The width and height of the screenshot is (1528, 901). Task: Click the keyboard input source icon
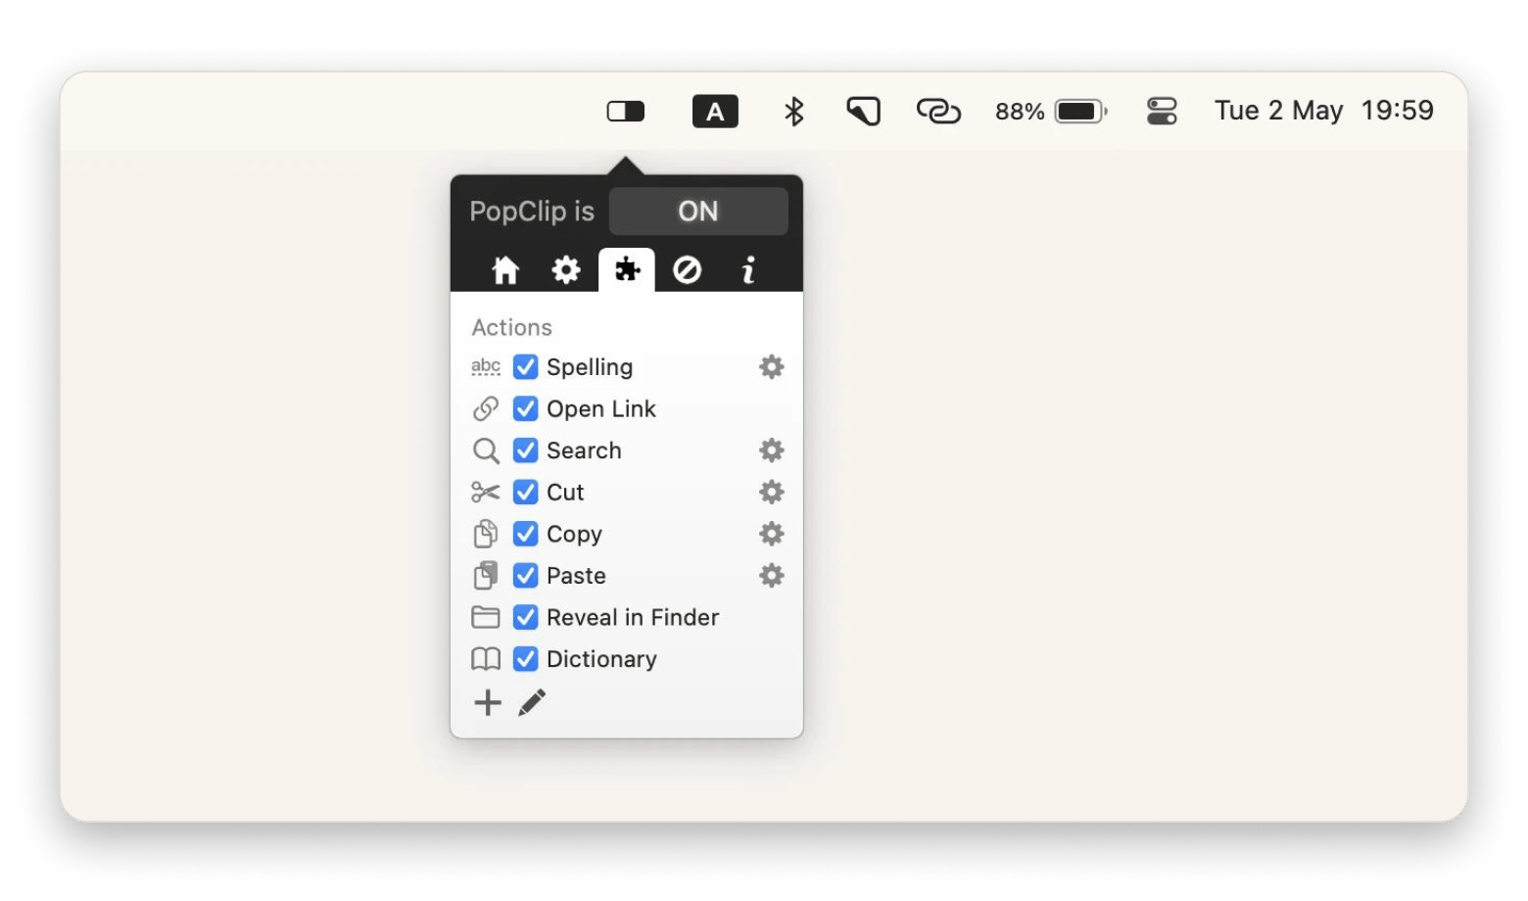click(x=715, y=112)
